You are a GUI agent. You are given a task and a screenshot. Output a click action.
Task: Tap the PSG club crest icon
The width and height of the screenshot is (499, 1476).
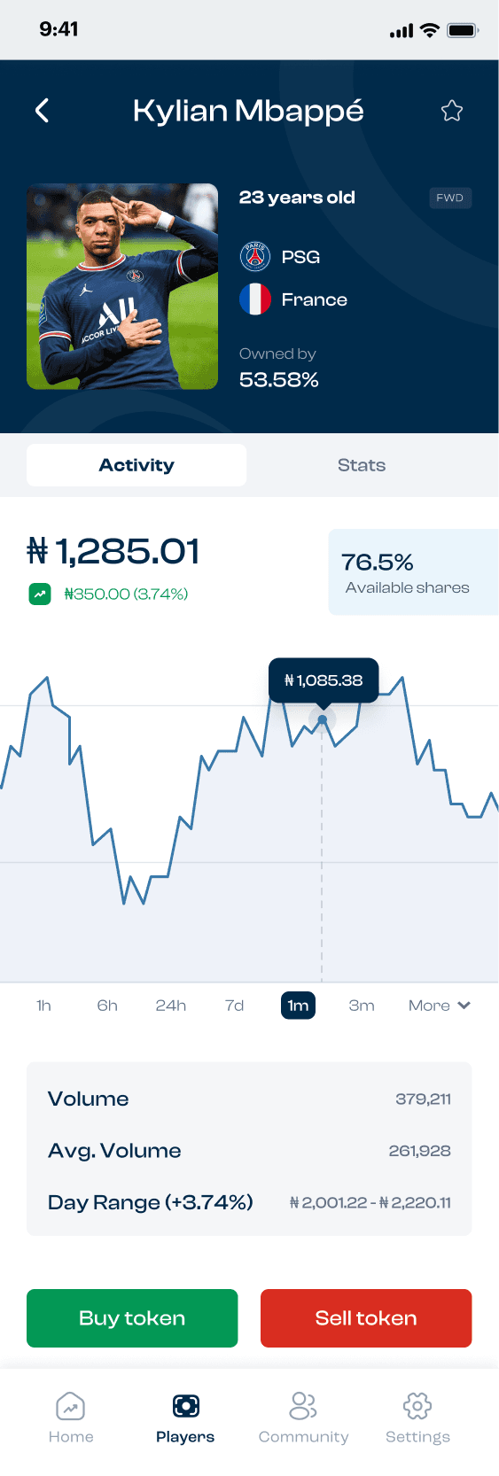click(255, 257)
